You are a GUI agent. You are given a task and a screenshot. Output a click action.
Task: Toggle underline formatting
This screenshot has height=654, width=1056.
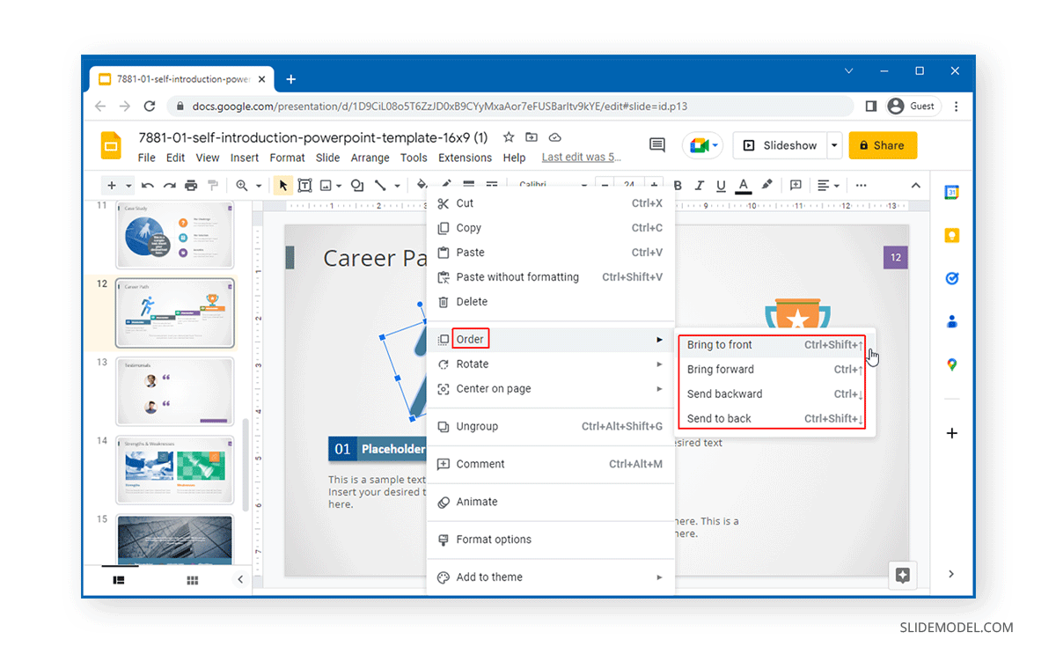coord(721,185)
